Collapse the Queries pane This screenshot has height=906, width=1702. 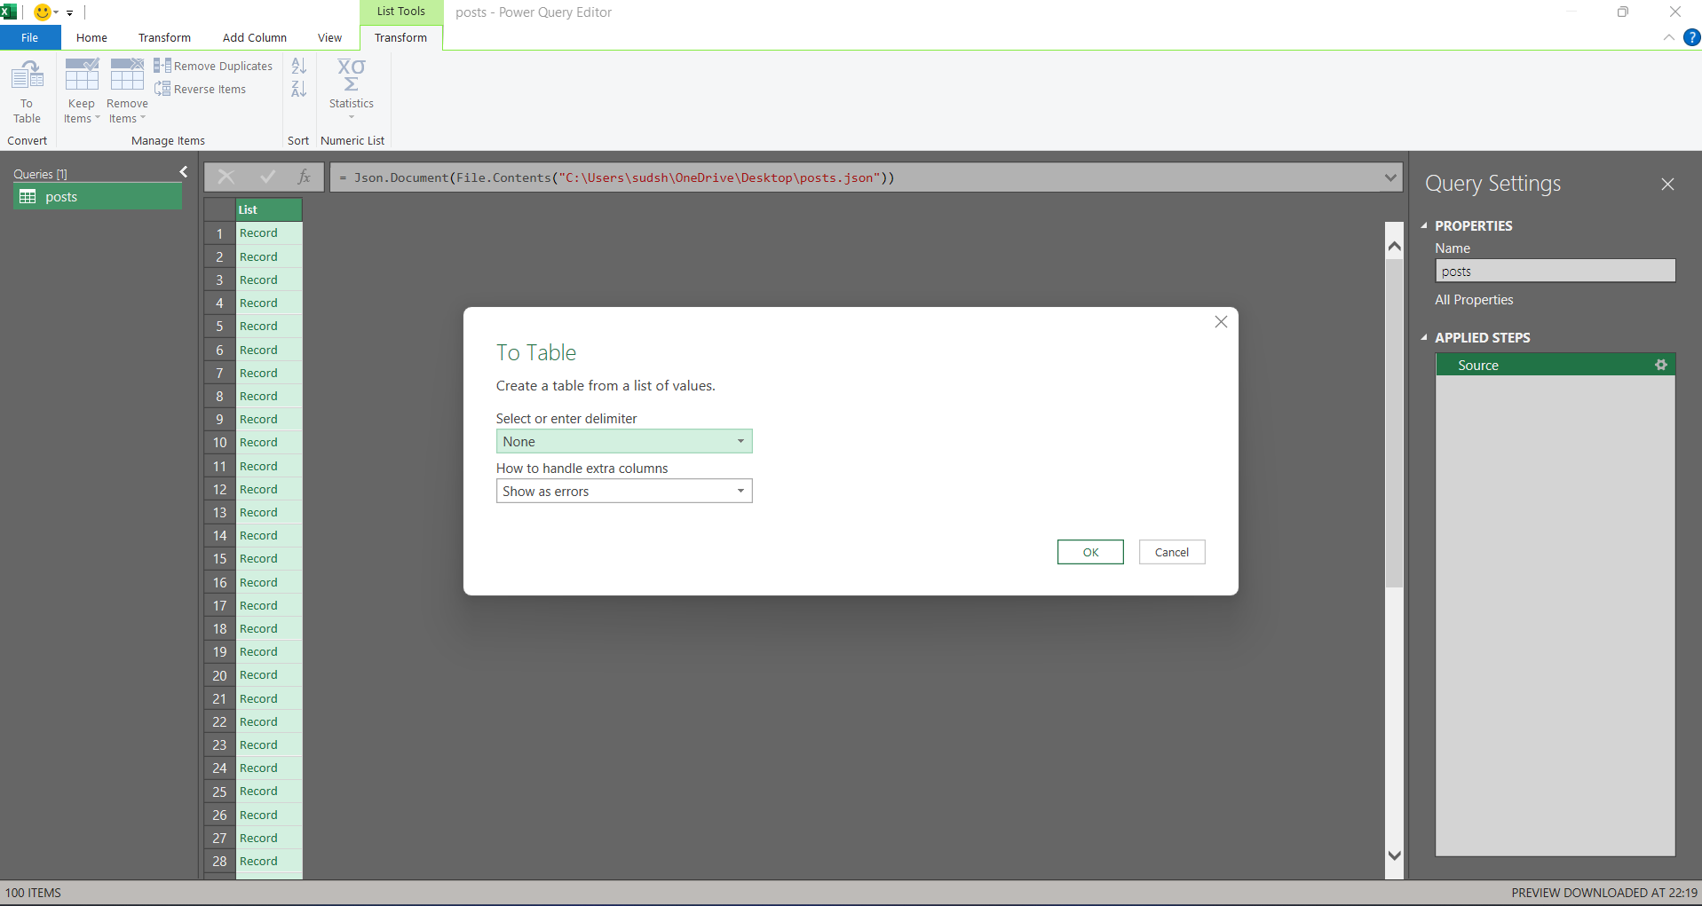183,171
